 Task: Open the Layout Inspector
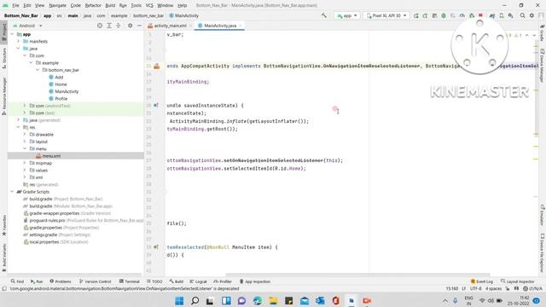pyautogui.click(x=518, y=281)
